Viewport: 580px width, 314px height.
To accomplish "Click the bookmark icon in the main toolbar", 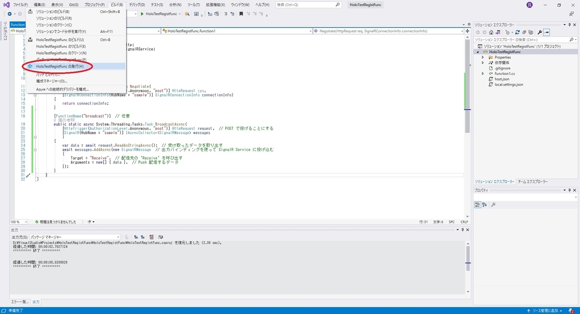I will pyautogui.click(x=241, y=14).
